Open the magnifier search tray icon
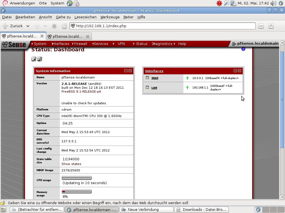Viewport: 285px width, 213px height. point(226,3)
